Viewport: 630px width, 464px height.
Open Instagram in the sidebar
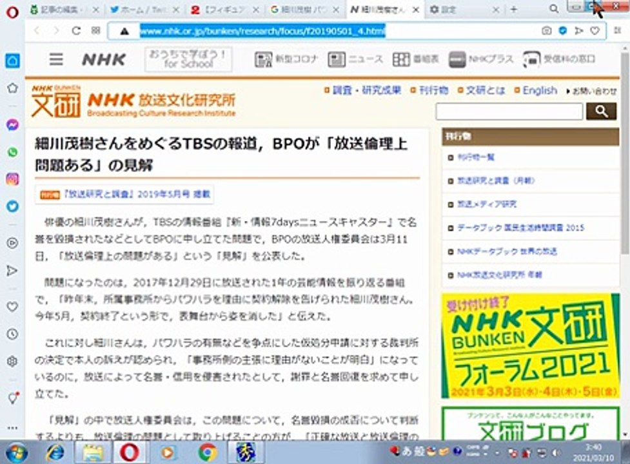[12, 179]
